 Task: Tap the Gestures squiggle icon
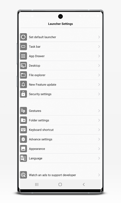(23, 111)
